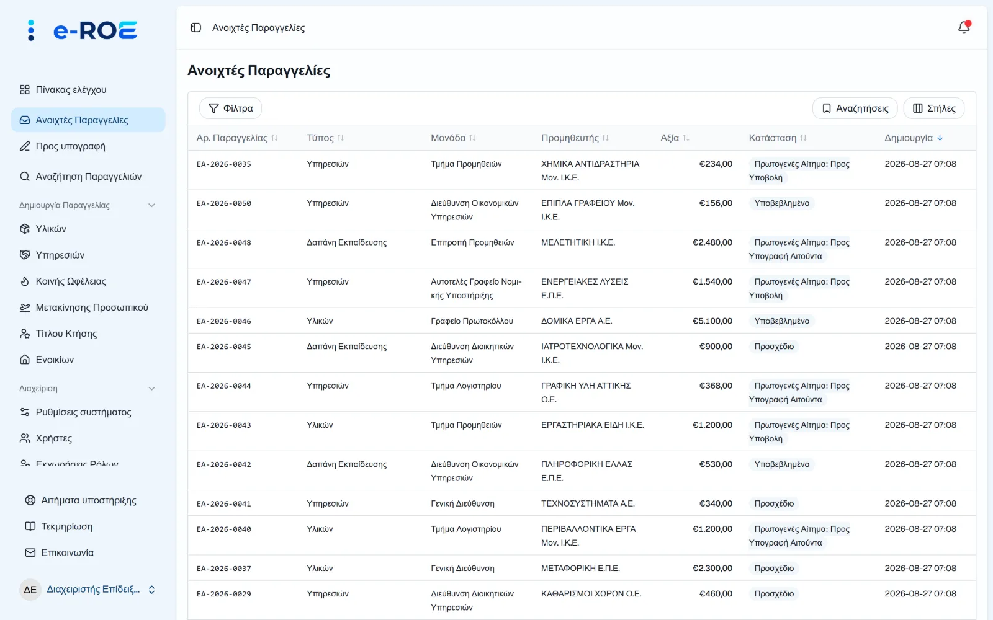Click the Πίνακας ελέγχου dashboard icon
Screen dimensions: 993x620
(x=25, y=90)
